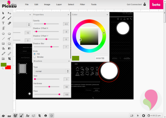Select the Stroke mode radio button
The image size is (166, 118).
coord(34,57)
